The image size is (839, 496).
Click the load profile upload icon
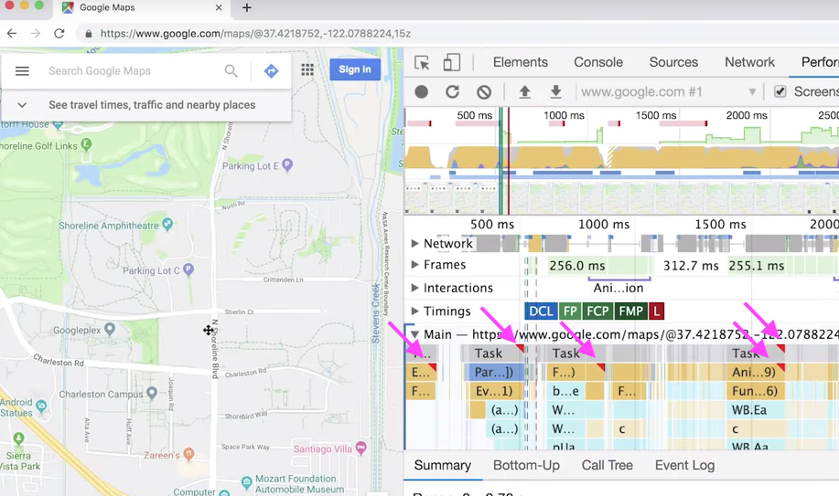(525, 92)
